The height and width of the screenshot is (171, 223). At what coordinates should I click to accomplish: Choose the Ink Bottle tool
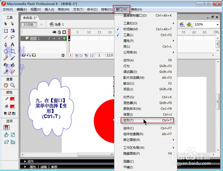coord(6,65)
